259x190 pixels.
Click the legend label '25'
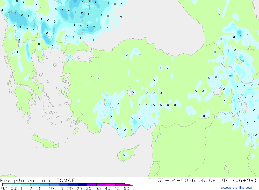pos(79,188)
